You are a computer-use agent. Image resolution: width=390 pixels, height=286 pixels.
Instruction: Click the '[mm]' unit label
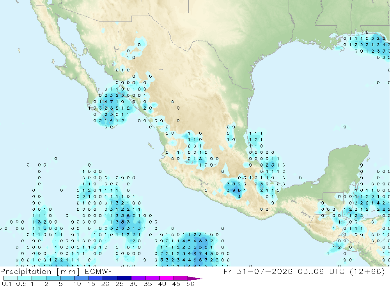point(68,272)
